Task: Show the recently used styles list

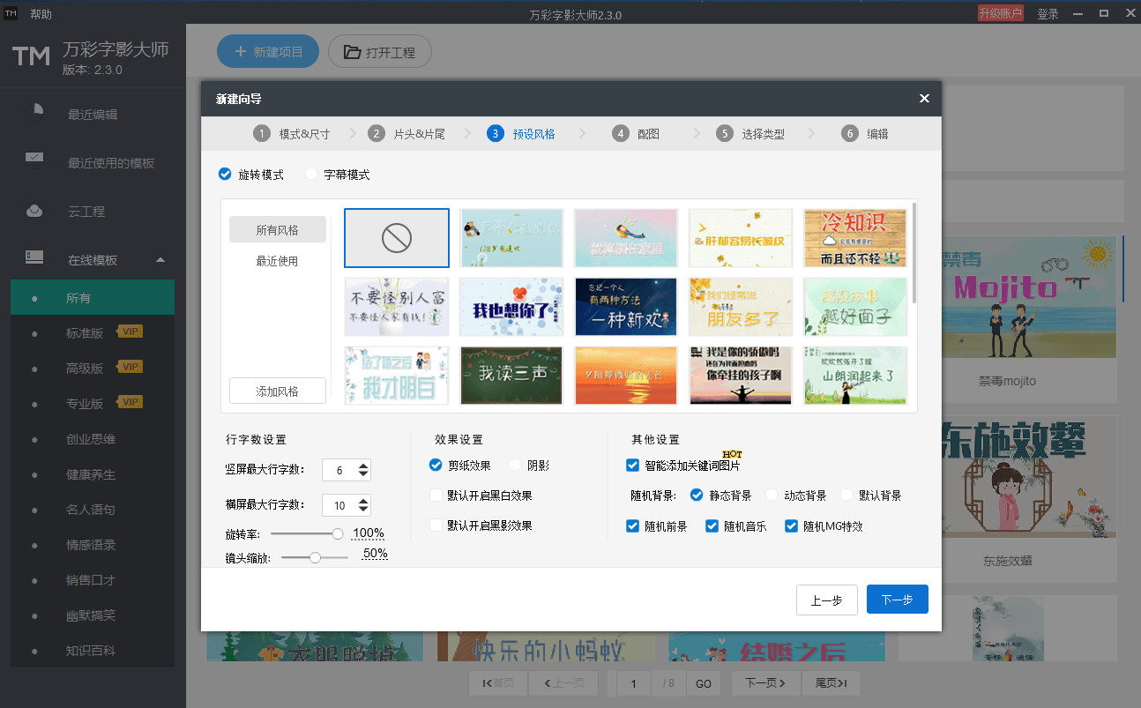Action: click(x=277, y=261)
